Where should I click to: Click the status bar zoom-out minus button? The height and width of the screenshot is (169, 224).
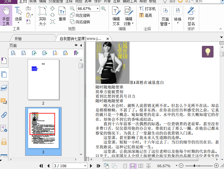tap(181, 166)
